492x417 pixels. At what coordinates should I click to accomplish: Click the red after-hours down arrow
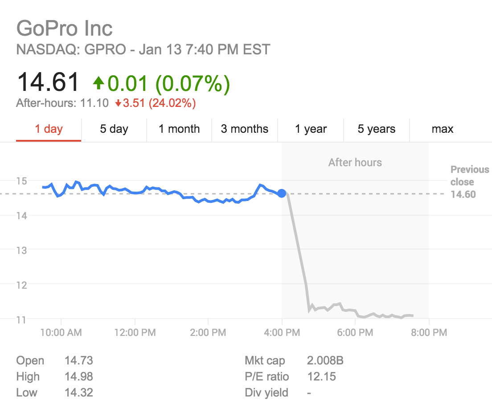[x=118, y=103]
